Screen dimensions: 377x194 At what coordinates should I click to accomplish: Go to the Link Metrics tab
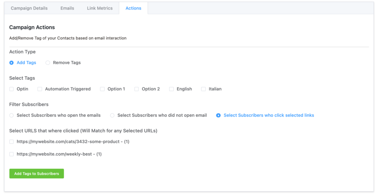100,8
